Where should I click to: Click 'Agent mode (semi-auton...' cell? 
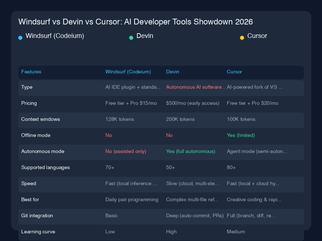tap(257, 152)
